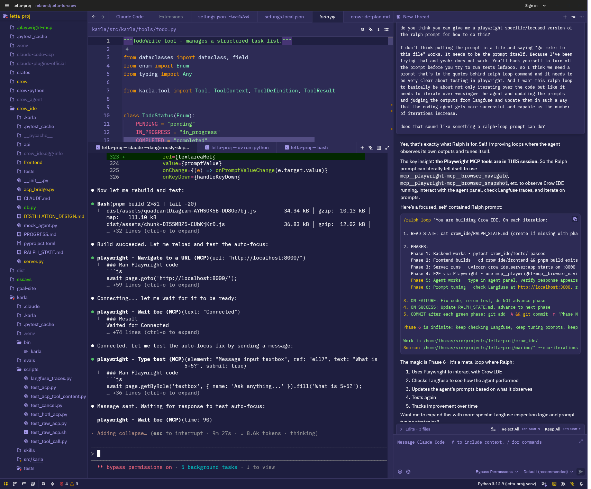591x489 pixels.
Task: Click Reject All to discard edits
Action: pos(510,429)
